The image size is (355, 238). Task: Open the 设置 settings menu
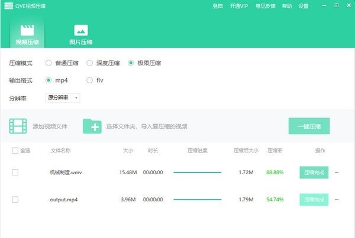coord(304,6)
